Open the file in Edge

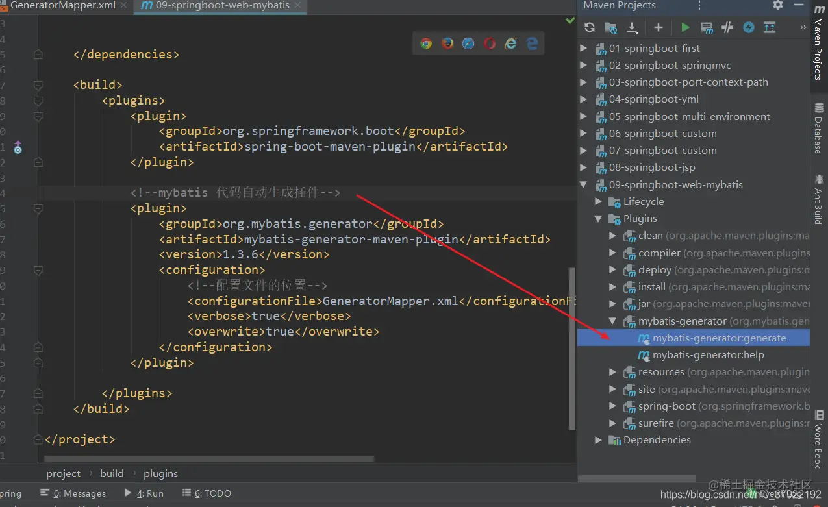pos(532,43)
